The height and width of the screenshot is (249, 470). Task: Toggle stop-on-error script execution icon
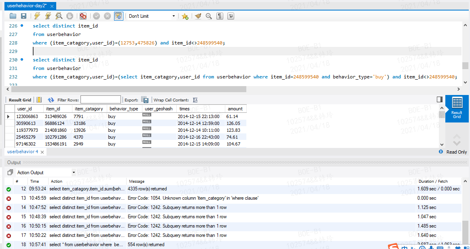point(83,16)
